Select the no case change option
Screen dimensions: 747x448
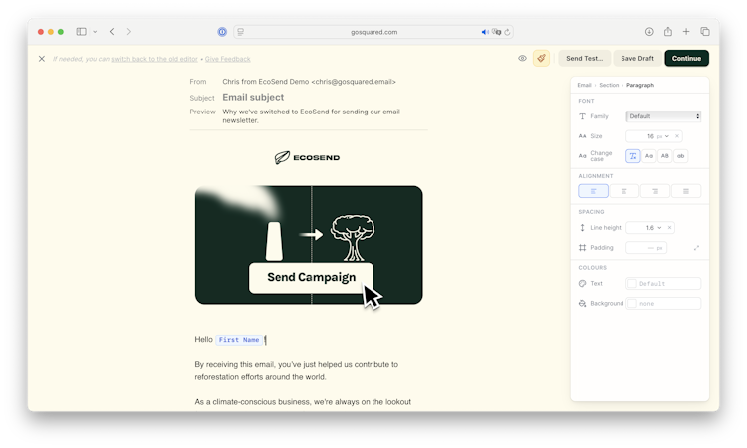pos(633,156)
